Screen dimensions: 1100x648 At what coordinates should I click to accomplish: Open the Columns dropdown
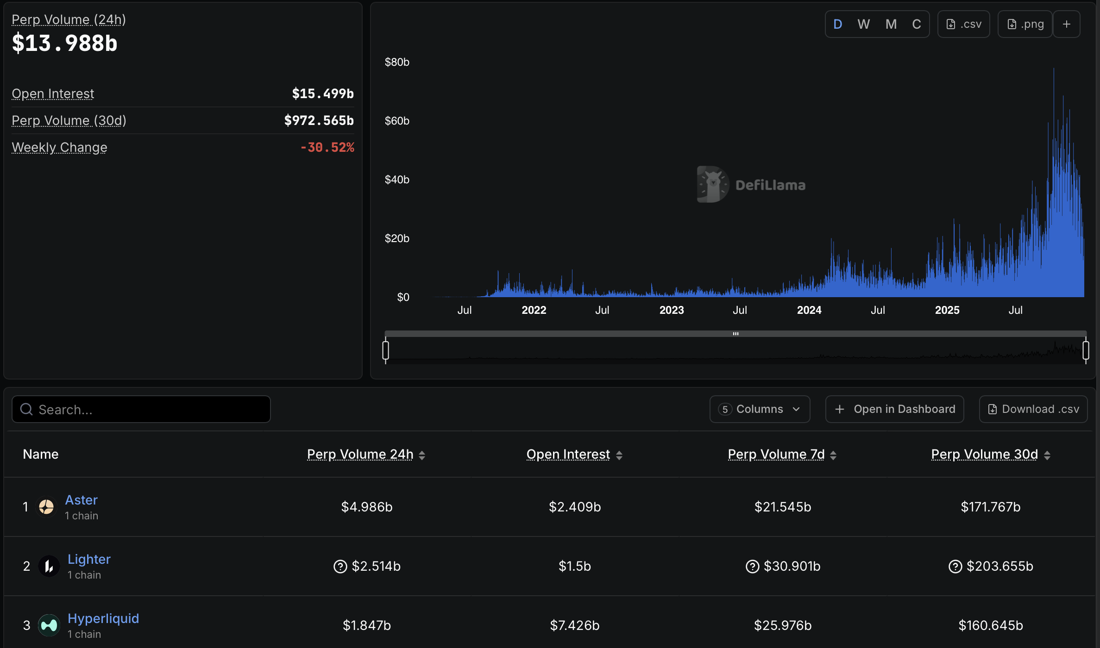tap(759, 409)
